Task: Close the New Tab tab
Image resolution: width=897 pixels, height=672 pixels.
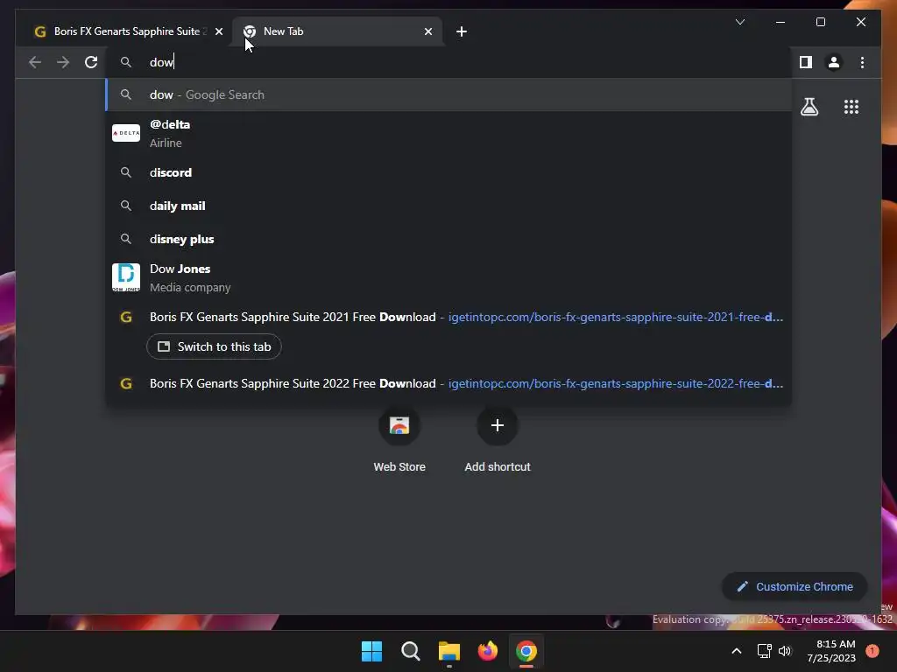Action: (428, 31)
